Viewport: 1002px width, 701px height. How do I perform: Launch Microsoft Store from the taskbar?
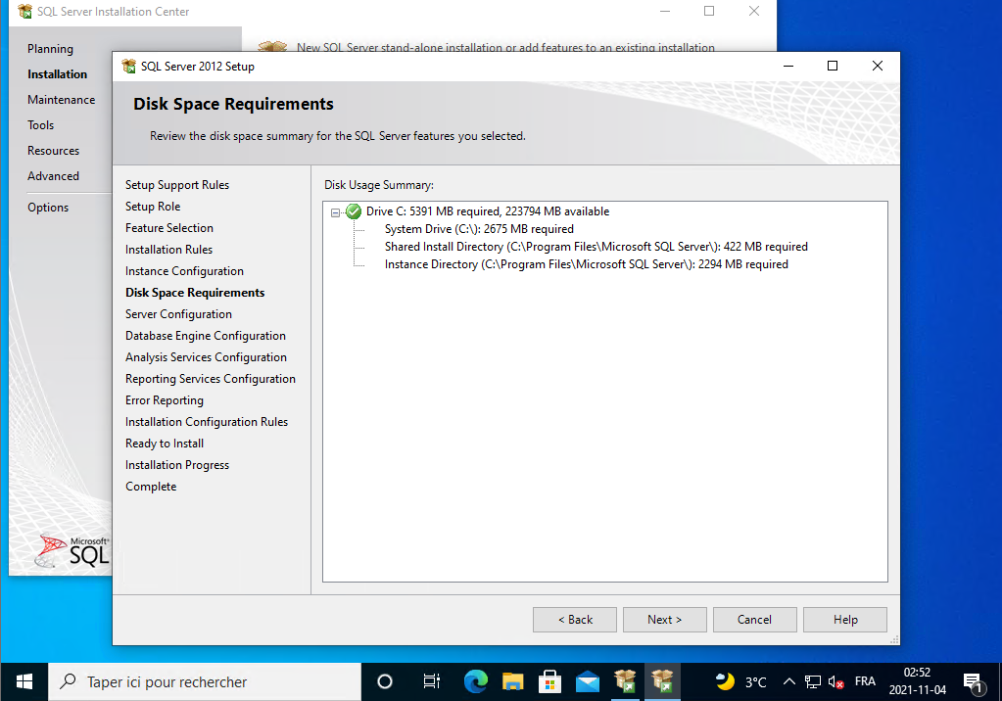coord(550,681)
